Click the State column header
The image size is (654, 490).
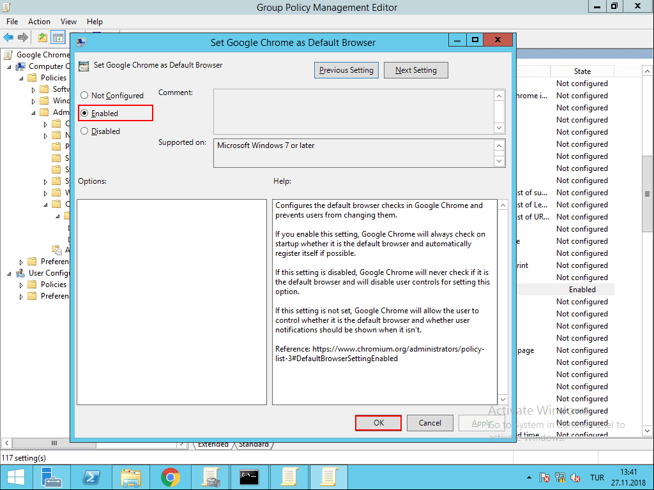coord(582,71)
